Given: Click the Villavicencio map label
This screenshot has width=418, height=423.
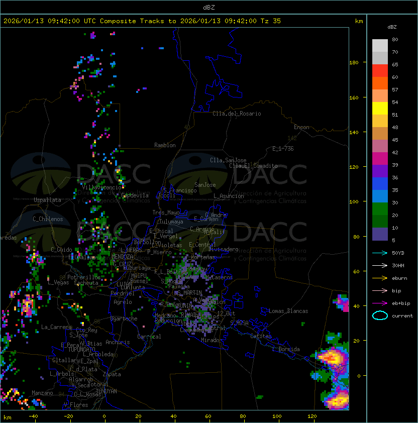Looking at the screenshot, I should pyautogui.click(x=101, y=187).
